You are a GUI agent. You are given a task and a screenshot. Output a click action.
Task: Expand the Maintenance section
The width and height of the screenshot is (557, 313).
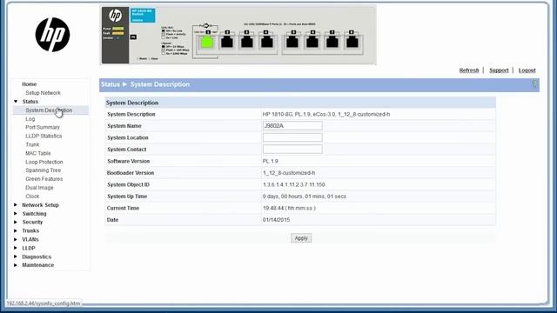(x=16, y=265)
